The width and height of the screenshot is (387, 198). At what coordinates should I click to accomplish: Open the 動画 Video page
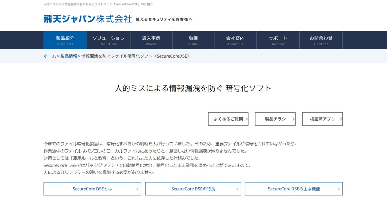(193, 40)
